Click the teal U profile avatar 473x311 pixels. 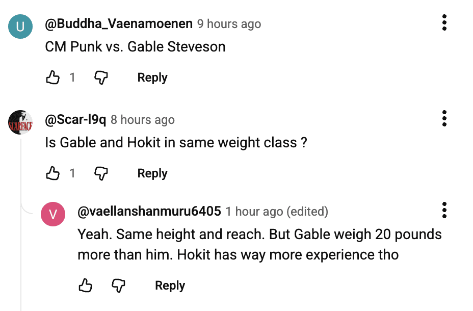[20, 27]
